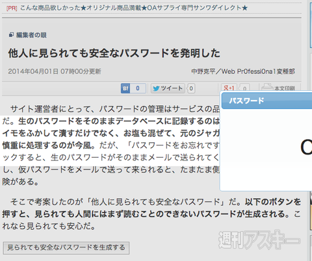Click the パスワード dialog title bar
Screen dimensions: 312x261
coord(266,101)
